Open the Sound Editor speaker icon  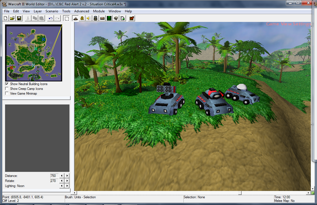pos(89,18)
